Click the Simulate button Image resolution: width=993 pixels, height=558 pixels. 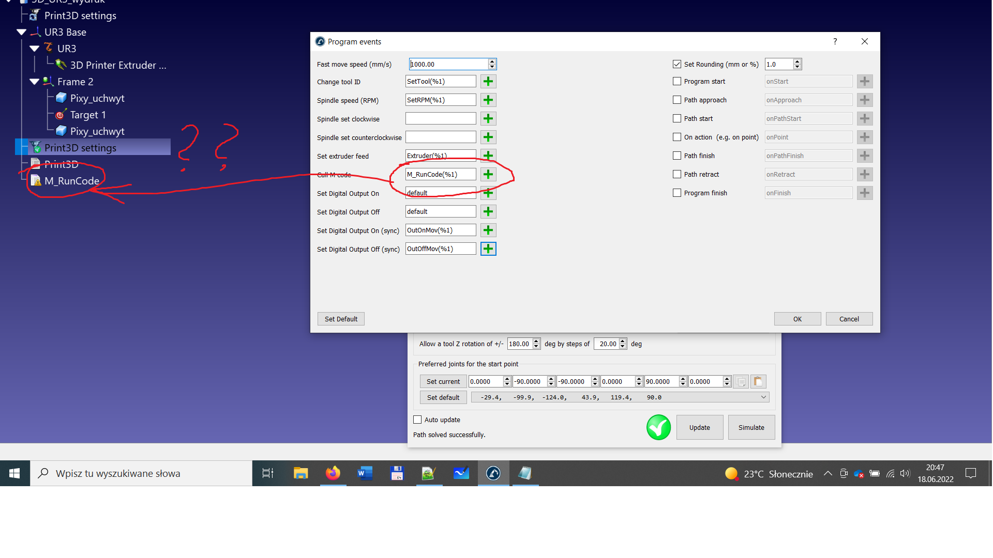tap(751, 427)
